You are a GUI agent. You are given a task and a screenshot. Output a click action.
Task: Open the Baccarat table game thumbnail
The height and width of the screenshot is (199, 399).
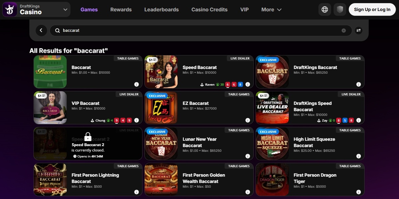pos(50,72)
